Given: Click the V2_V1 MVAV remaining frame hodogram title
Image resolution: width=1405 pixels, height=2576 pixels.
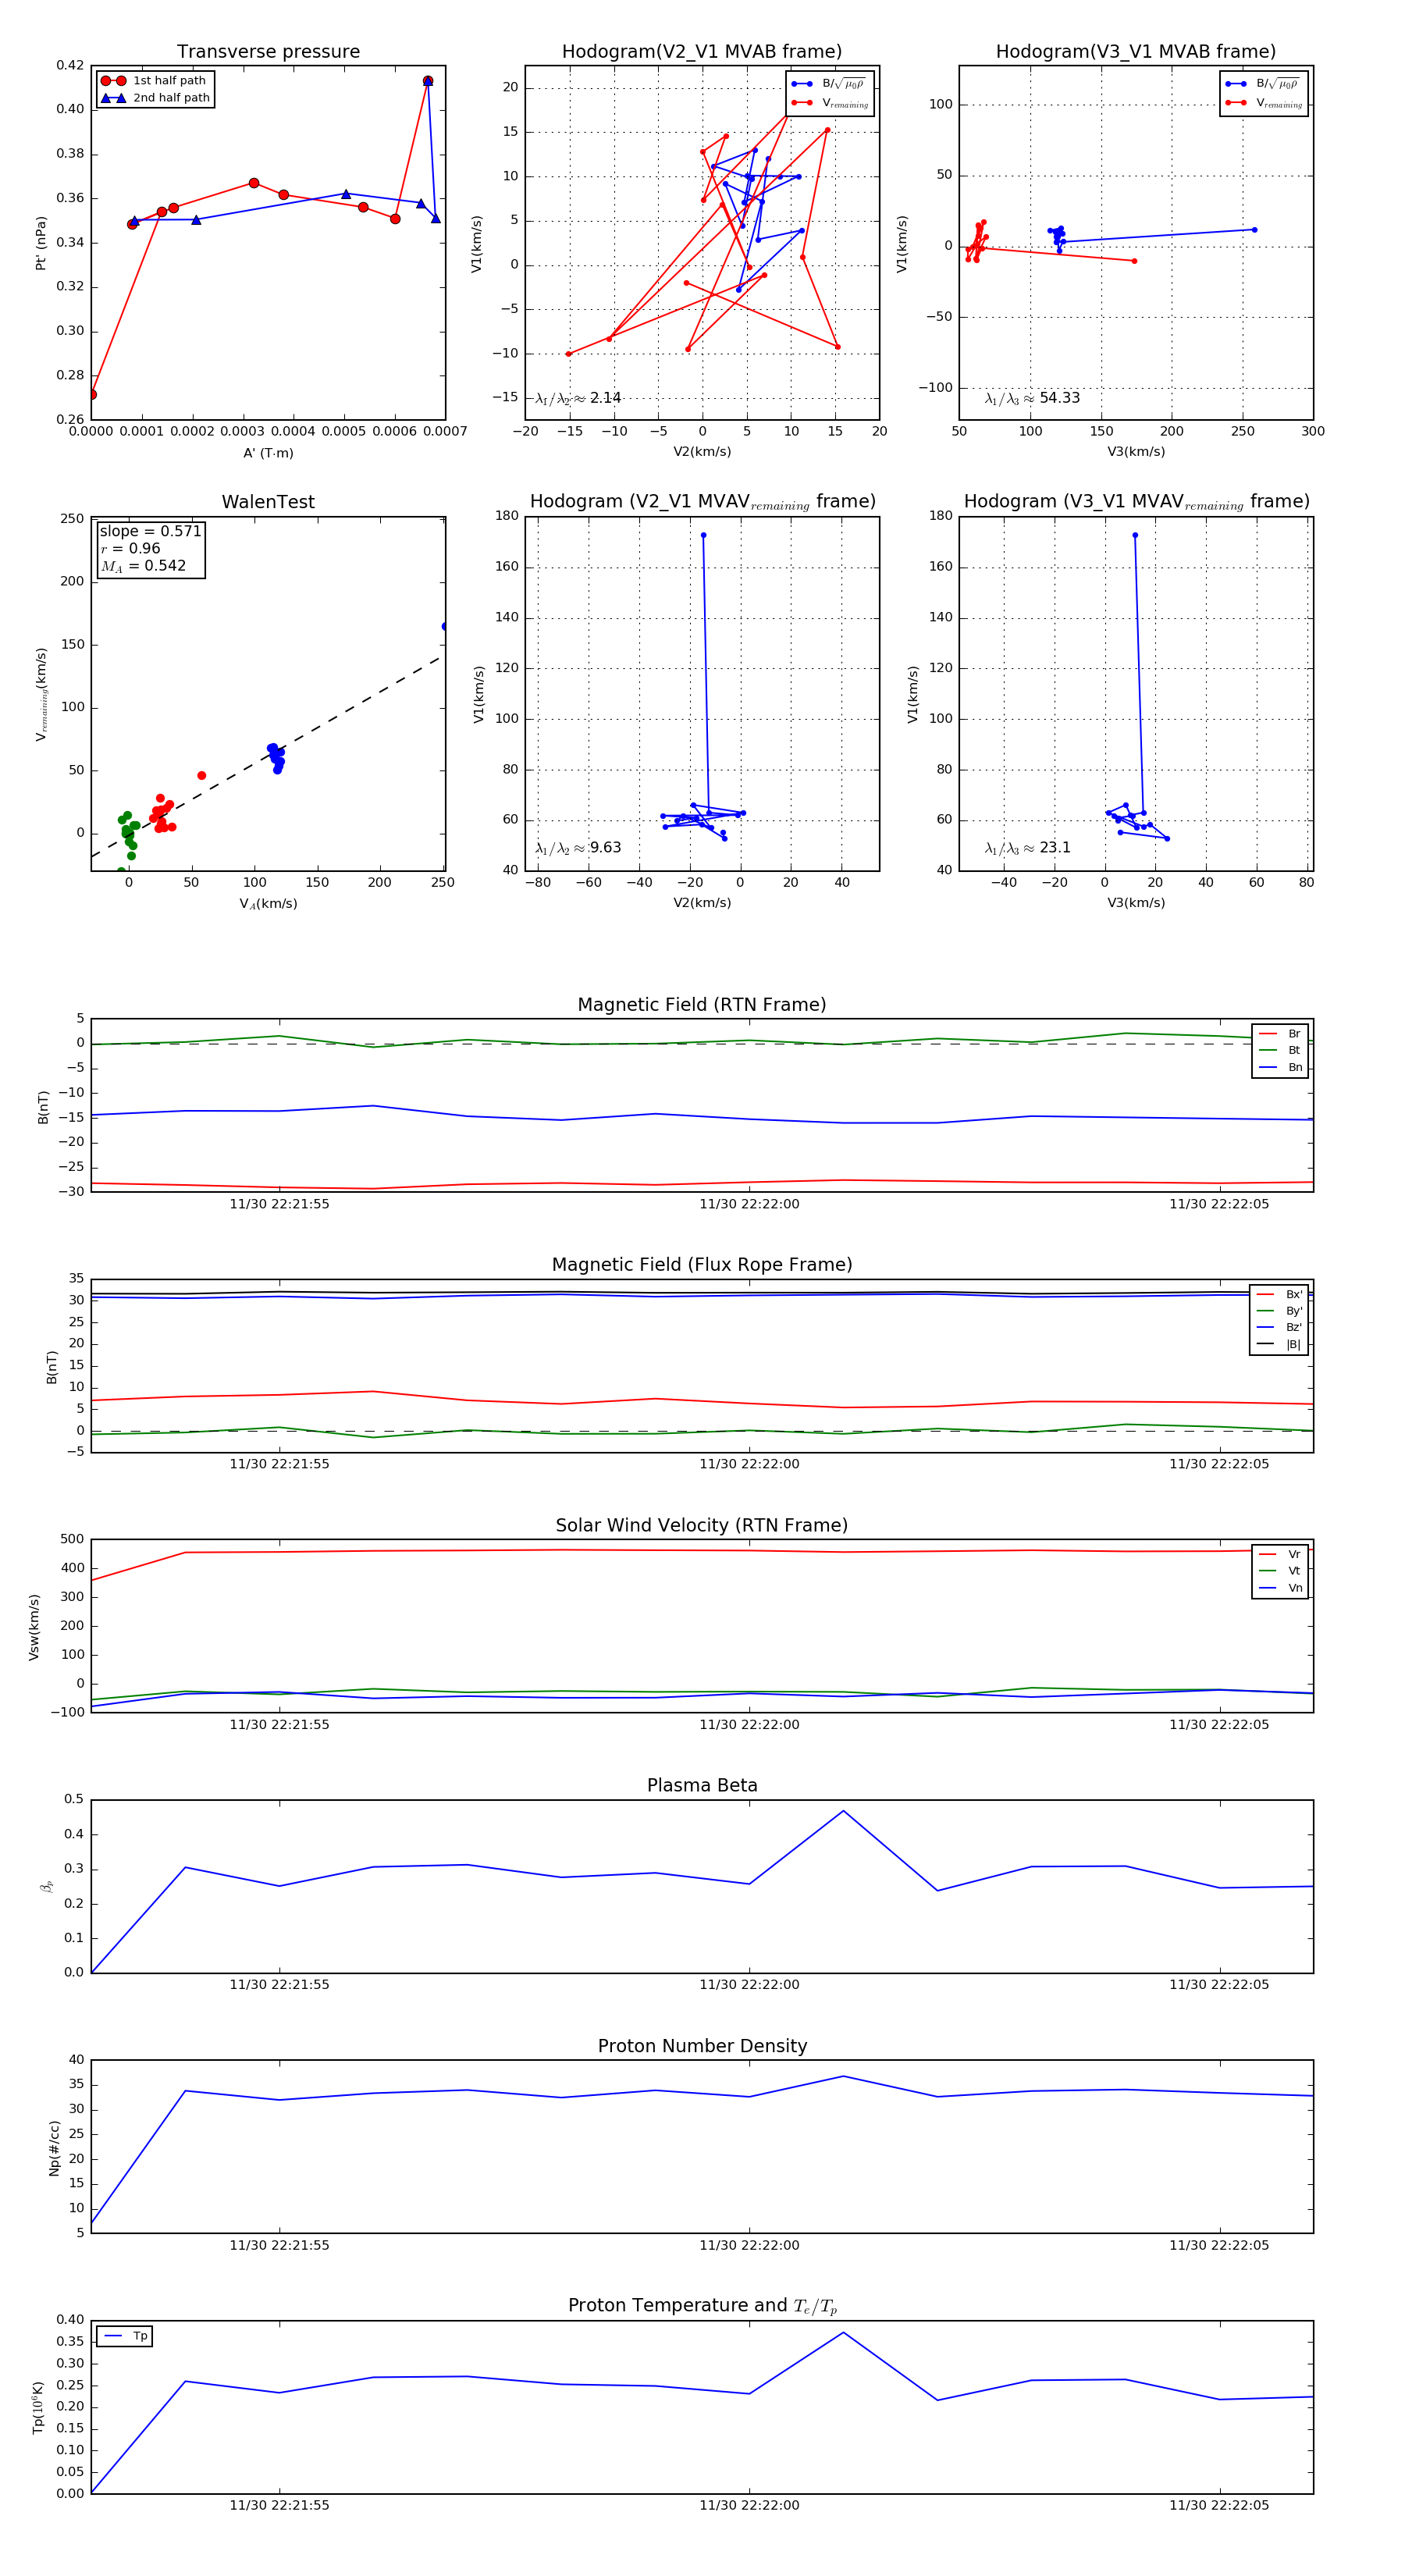Looking at the screenshot, I should pos(702,502).
